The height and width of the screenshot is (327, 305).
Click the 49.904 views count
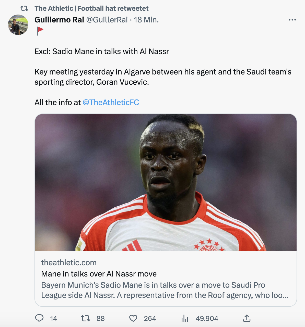point(207,318)
